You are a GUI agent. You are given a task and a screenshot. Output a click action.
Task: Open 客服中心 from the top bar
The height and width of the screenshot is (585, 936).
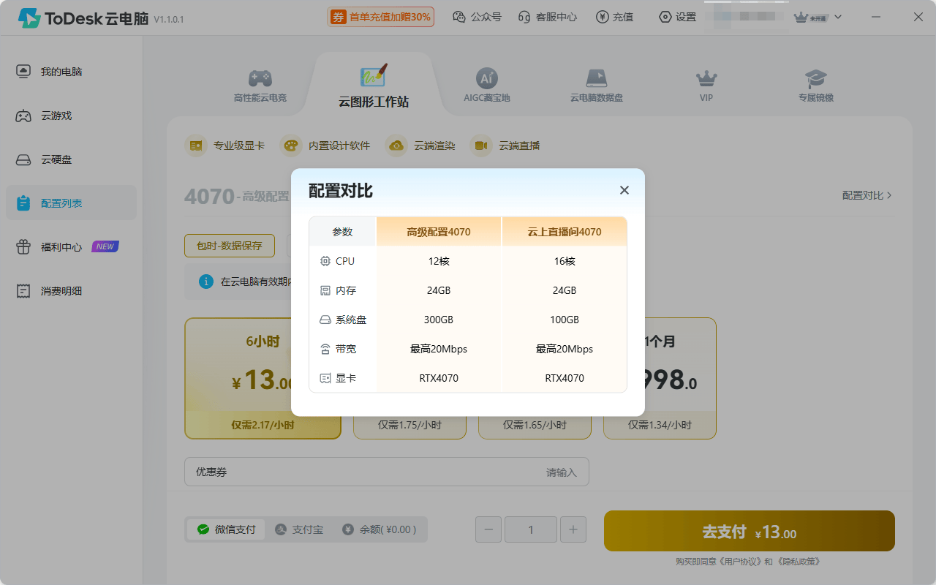coord(547,17)
